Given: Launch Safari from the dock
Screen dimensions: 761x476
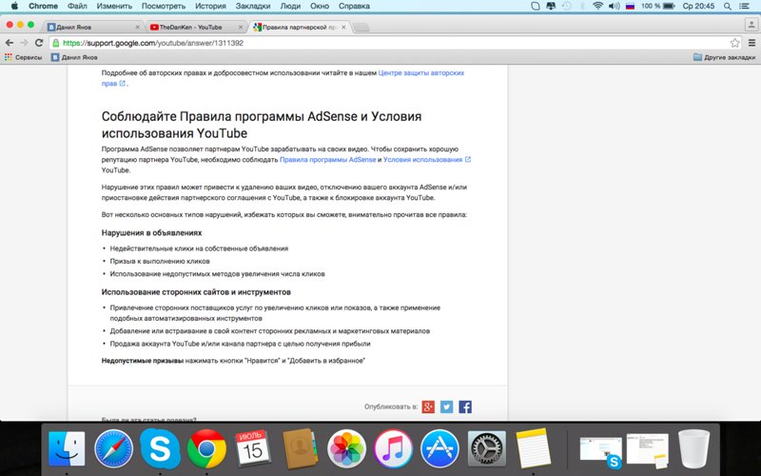Looking at the screenshot, I should (113, 448).
